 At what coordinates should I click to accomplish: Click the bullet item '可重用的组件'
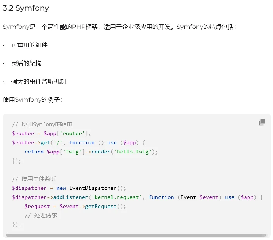click(30, 45)
